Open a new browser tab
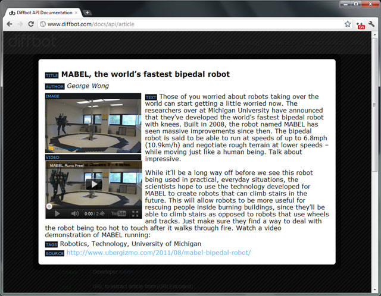This screenshot has width=381, height=296. pos(88,12)
